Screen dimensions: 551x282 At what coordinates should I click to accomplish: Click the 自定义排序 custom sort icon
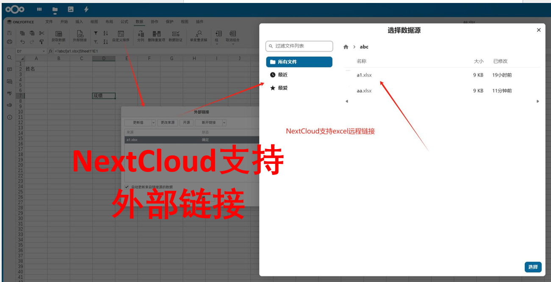coord(121,34)
